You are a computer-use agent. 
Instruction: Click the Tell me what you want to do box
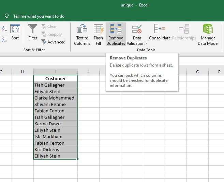click(x=39, y=16)
